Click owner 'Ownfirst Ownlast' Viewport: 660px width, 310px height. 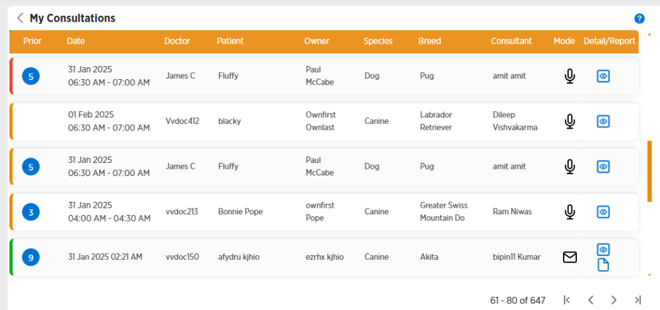click(321, 121)
